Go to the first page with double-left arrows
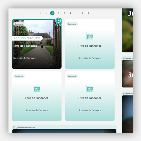This screenshot has width=141, height=141. tap(40, 13)
